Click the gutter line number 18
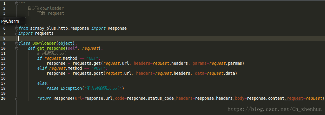325x115 pixels. click(3, 88)
